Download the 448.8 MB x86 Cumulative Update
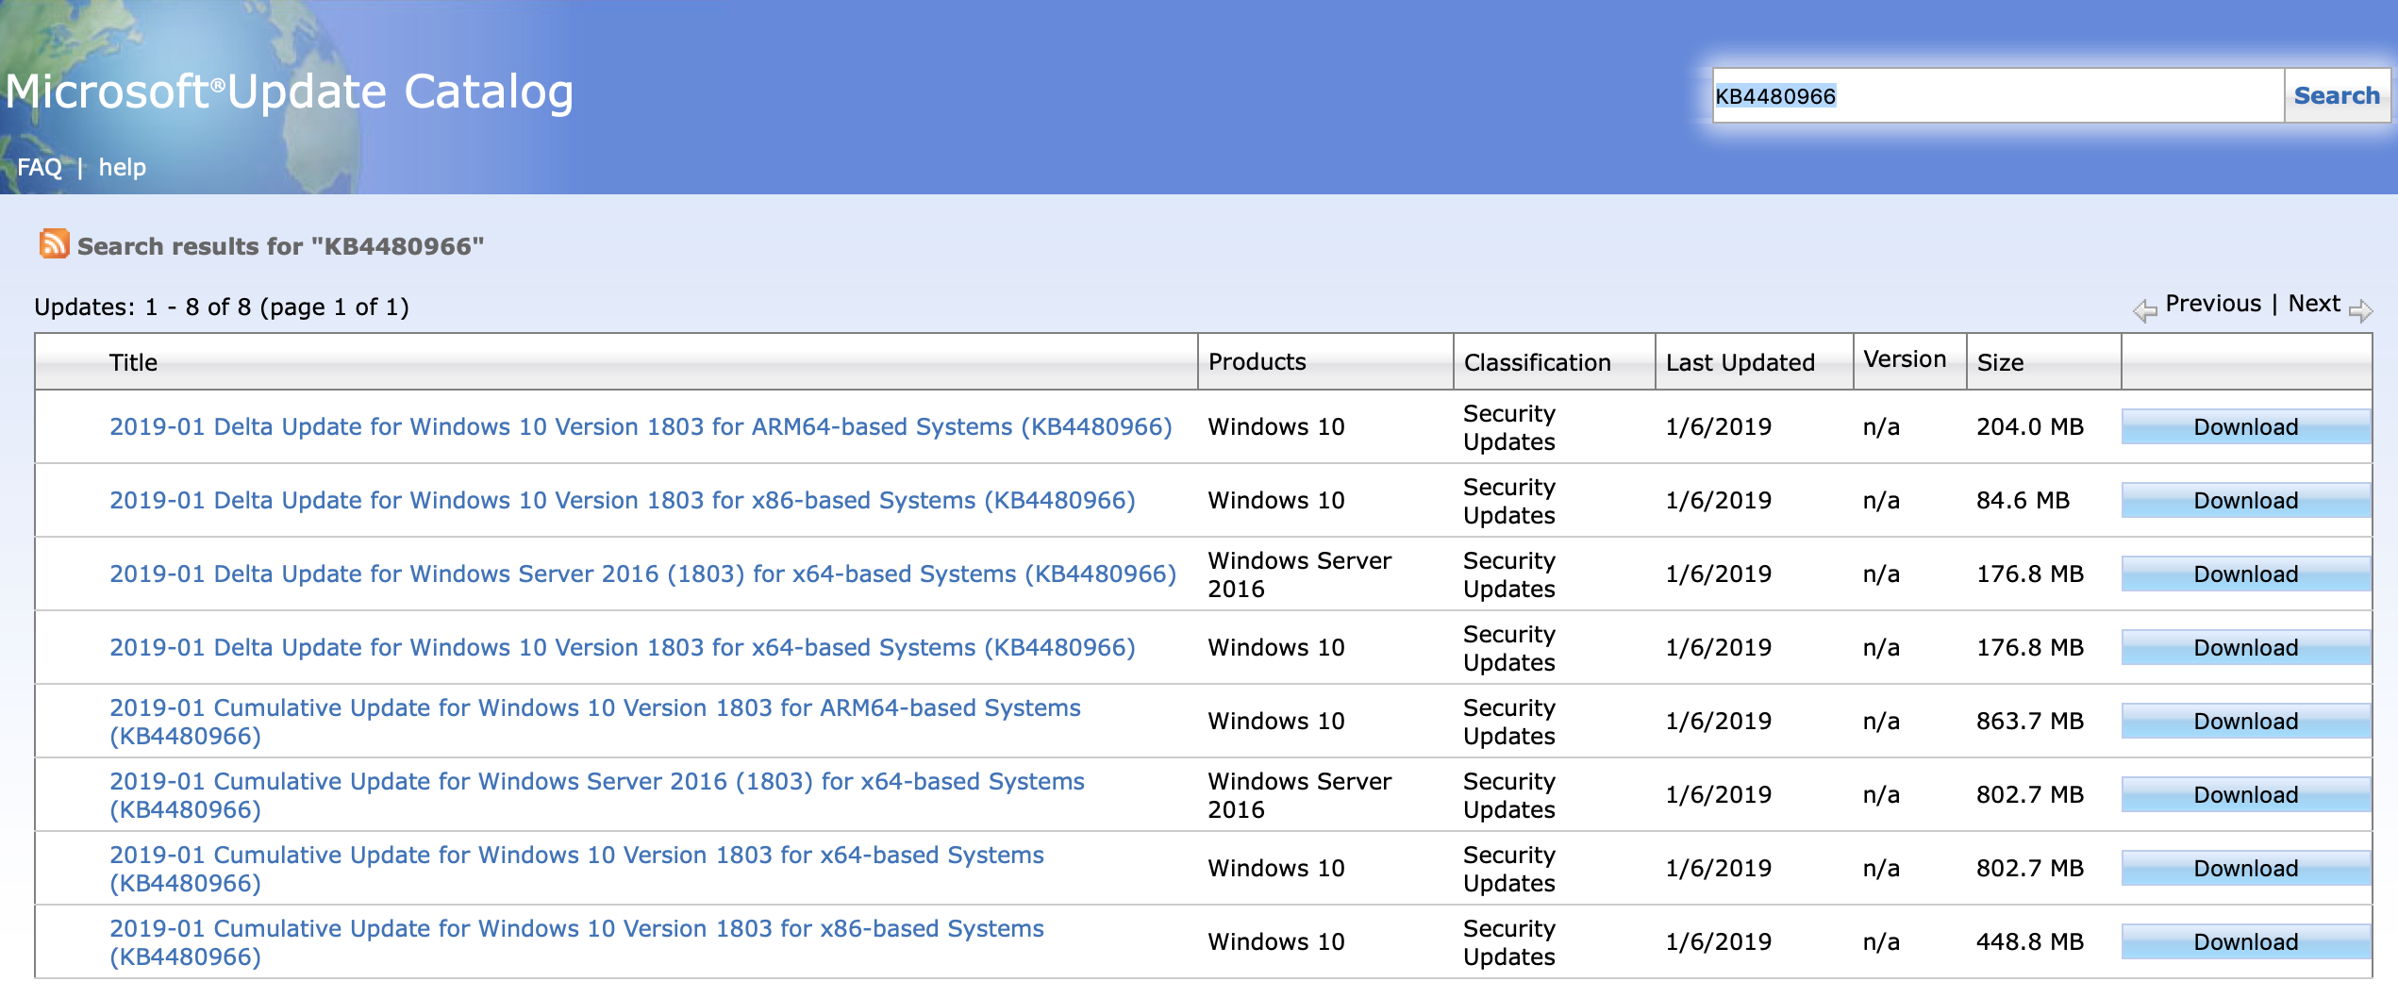Image resolution: width=2398 pixels, height=998 pixels. click(x=2245, y=942)
